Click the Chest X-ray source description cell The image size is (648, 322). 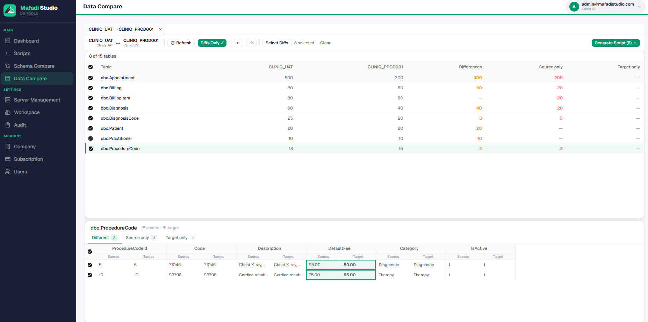pos(253,265)
